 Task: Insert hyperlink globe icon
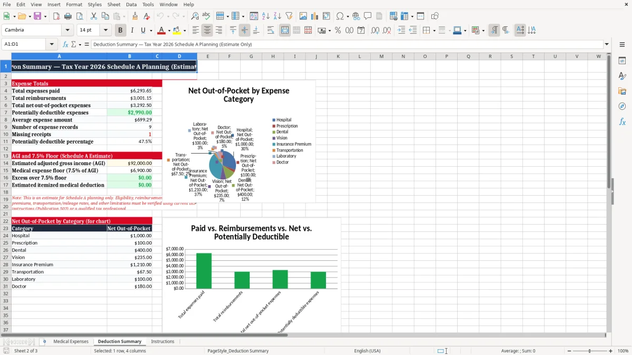[x=356, y=16]
